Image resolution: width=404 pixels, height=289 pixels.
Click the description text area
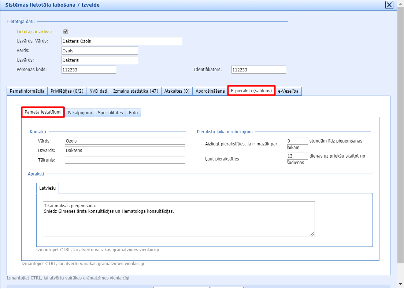click(x=179, y=219)
